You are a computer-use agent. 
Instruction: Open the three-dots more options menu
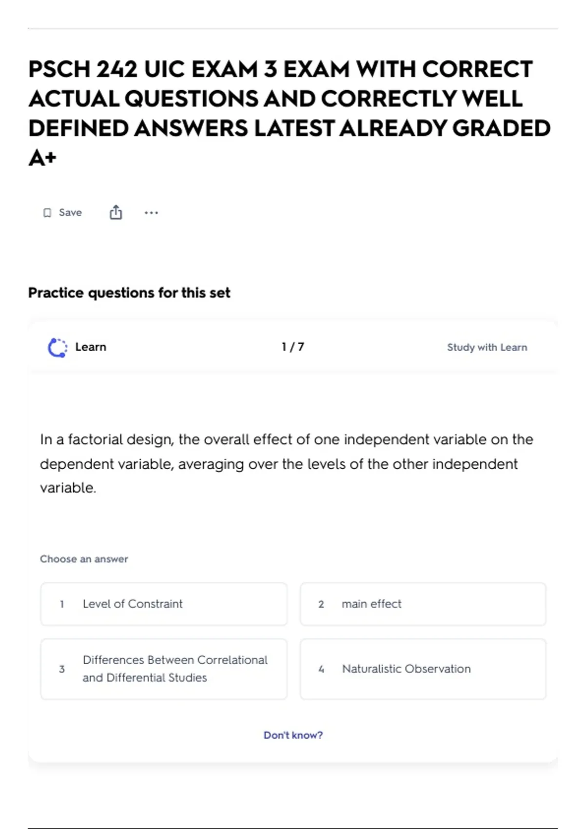(151, 213)
